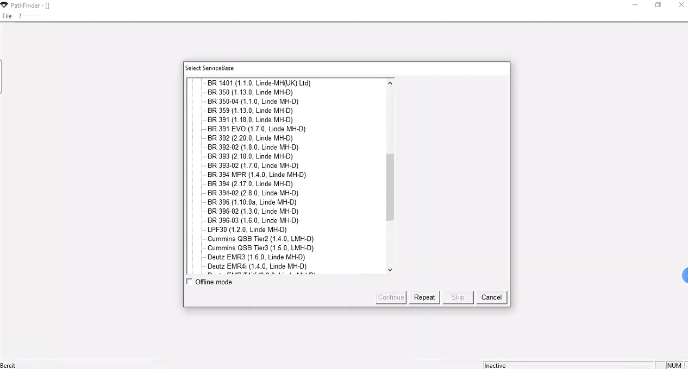The width and height of the screenshot is (688, 369).
Task: Select BR 350 (1.13.0, Linde MH-D)
Action: coord(250,92)
